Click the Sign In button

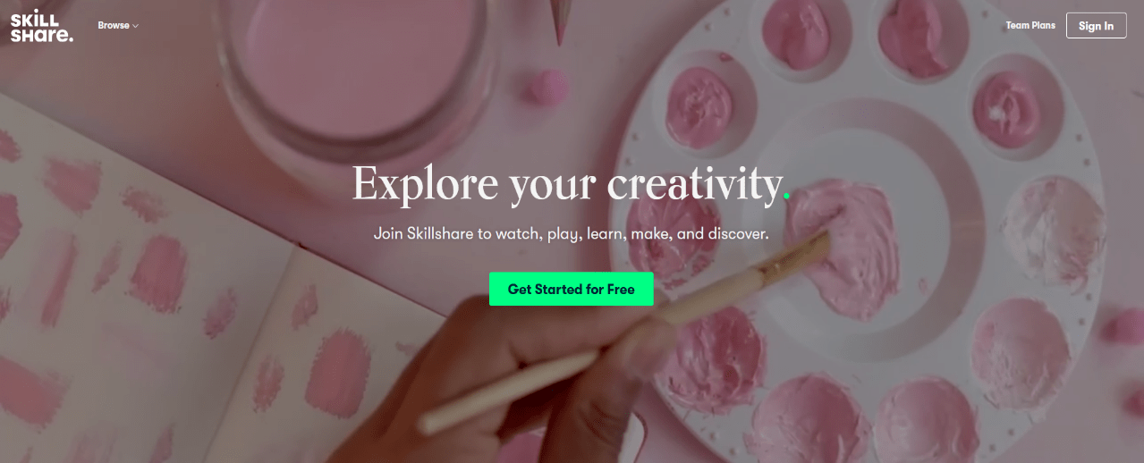[x=1096, y=26]
